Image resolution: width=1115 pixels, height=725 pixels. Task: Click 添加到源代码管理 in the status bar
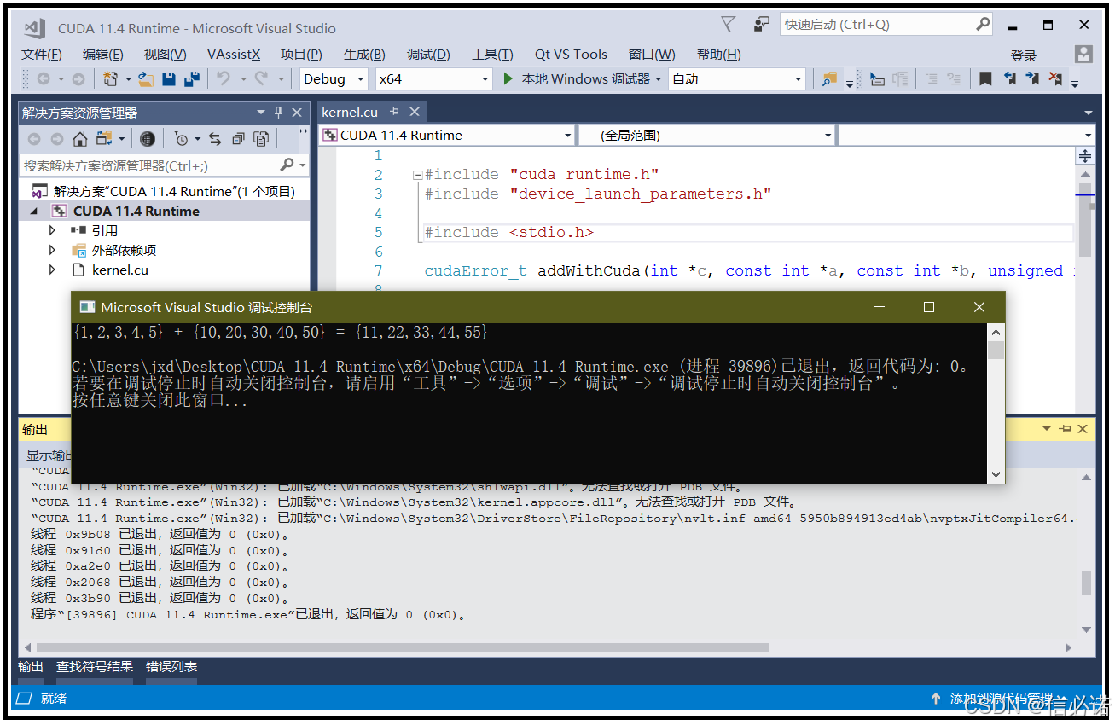(x=1002, y=699)
